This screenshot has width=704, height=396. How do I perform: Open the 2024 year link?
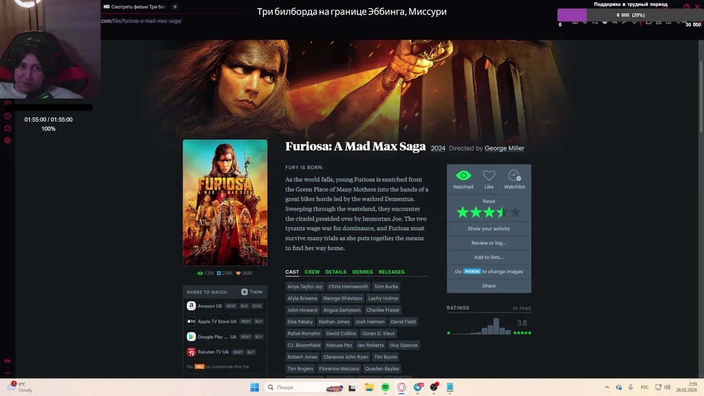coord(438,148)
